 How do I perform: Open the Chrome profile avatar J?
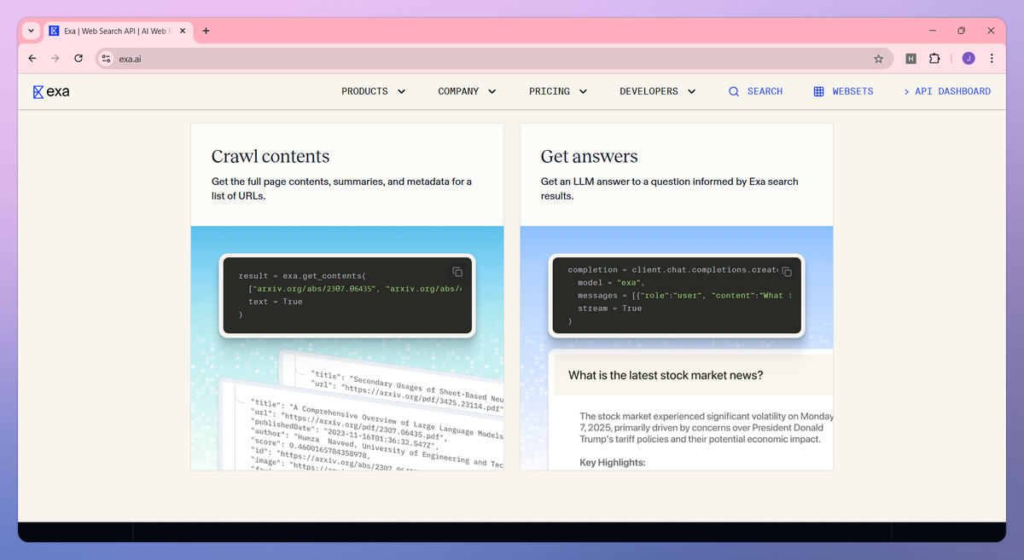969,58
